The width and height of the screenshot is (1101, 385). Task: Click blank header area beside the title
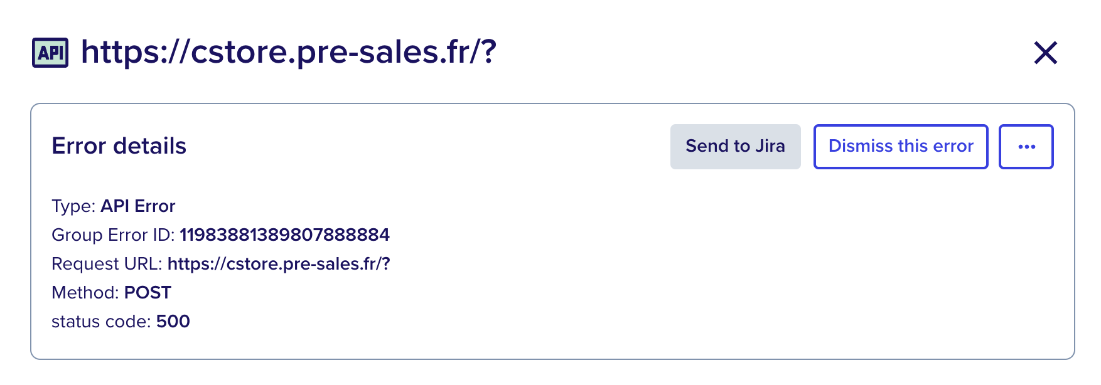[x=753, y=53]
